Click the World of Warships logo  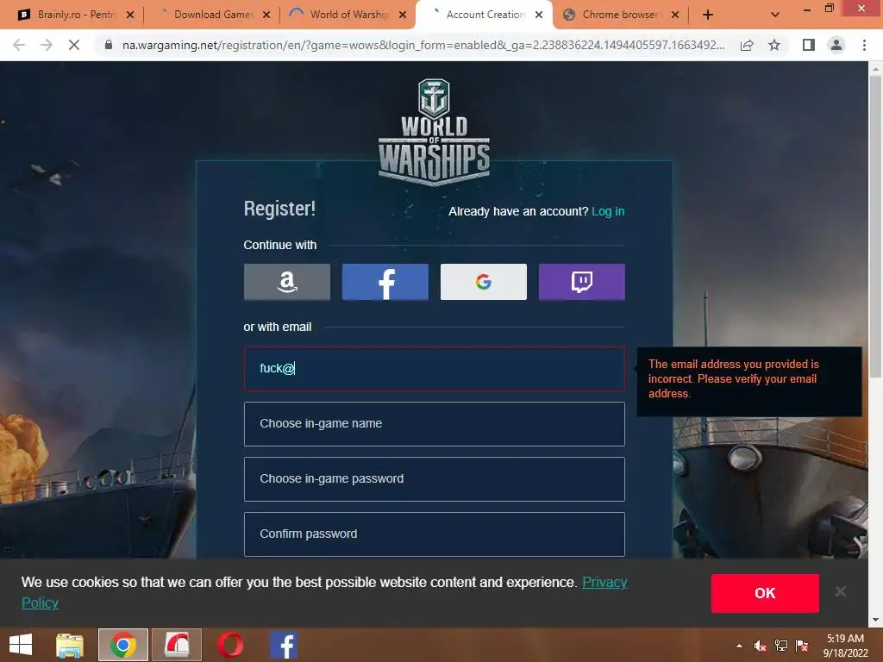coord(434,132)
